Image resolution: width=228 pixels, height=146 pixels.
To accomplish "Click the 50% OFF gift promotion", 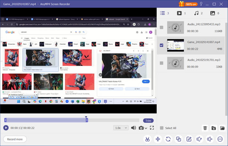I will coord(188,4).
